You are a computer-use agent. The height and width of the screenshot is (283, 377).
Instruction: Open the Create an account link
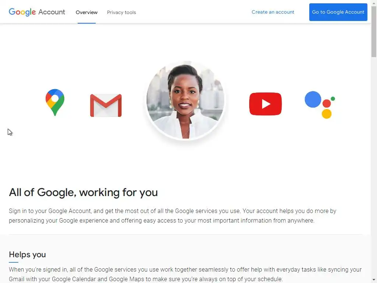click(273, 12)
